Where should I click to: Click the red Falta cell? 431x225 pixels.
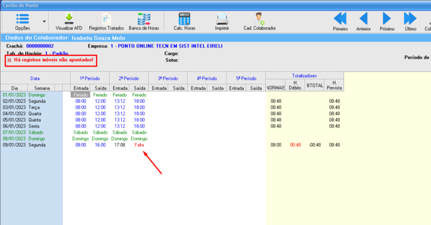(139, 145)
